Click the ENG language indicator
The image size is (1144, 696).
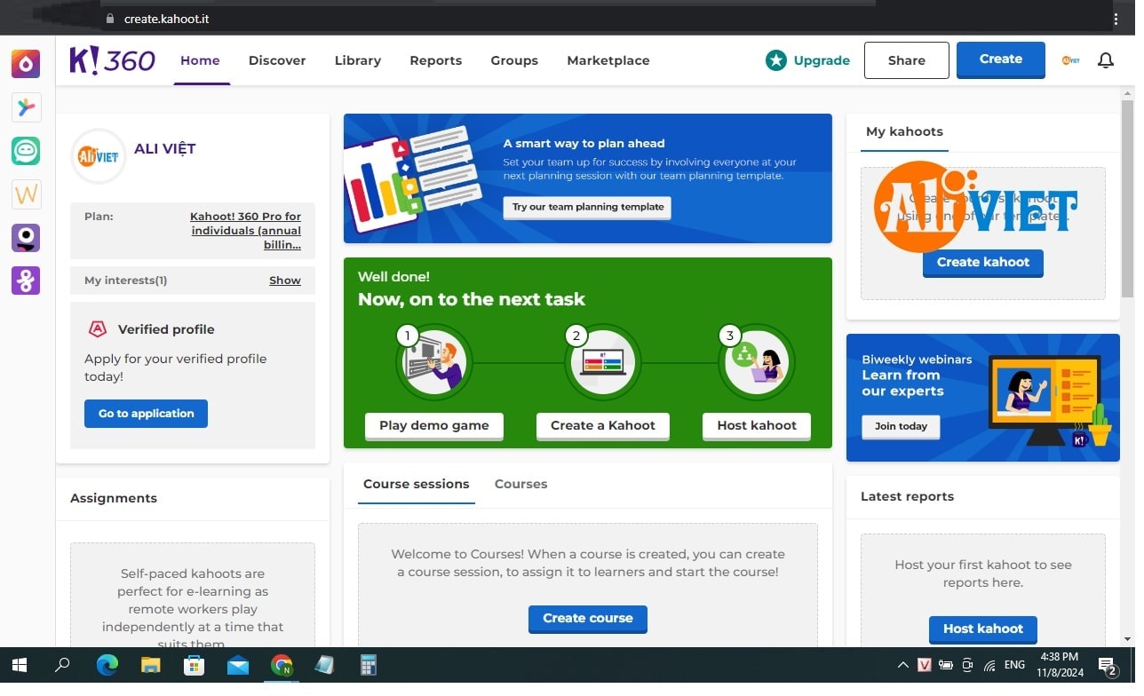(x=1014, y=665)
